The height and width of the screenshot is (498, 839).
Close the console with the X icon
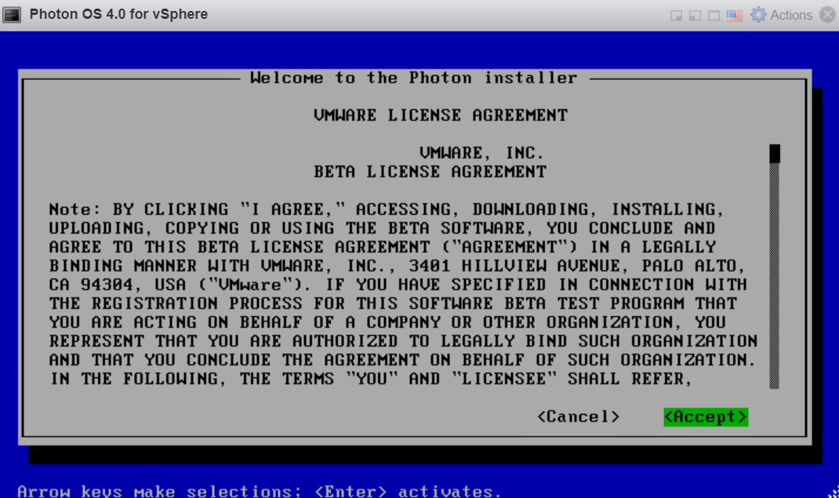point(827,15)
